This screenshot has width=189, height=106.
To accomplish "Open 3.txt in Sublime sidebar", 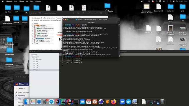I will 37,66.
